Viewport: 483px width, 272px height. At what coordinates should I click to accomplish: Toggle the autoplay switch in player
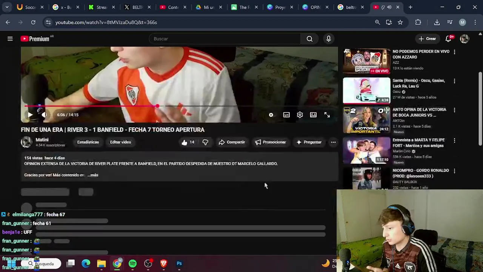(271, 115)
